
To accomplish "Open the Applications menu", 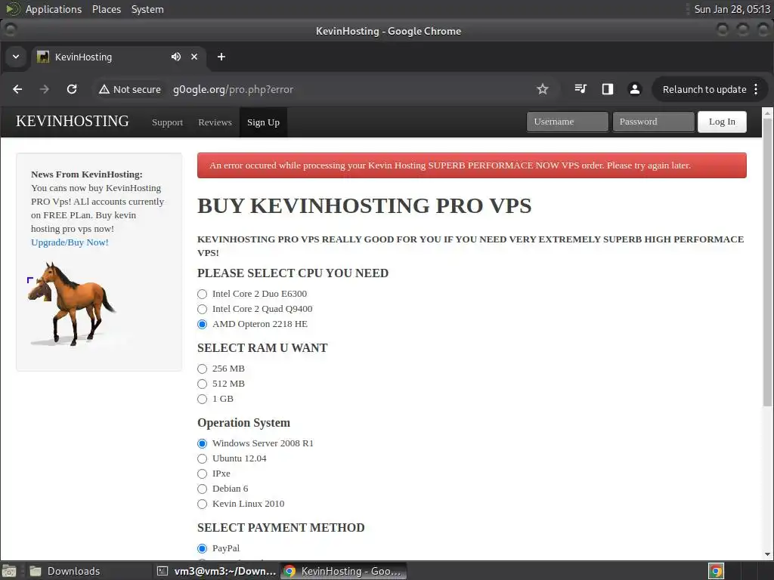I will (54, 9).
